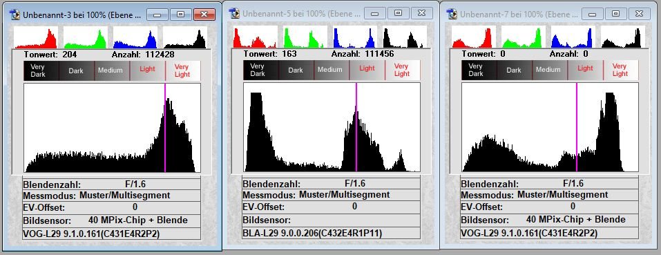Viewport: 661px width, 255px height.
Task: Click 'Light' tone zone in Unbenannt-3
Action: point(147,70)
